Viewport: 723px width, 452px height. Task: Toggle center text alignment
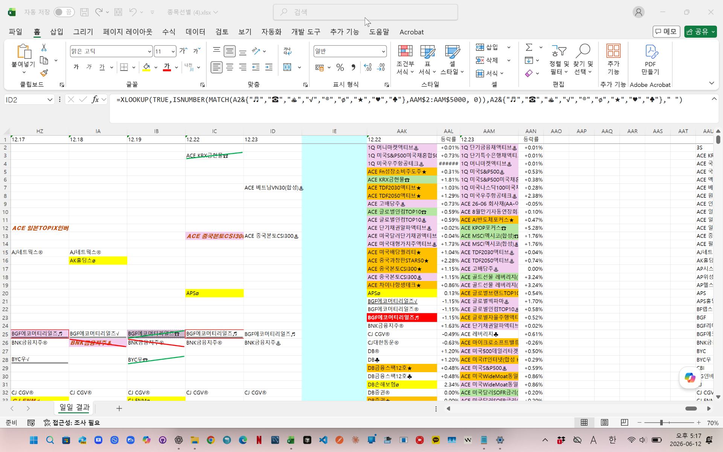coord(230,67)
